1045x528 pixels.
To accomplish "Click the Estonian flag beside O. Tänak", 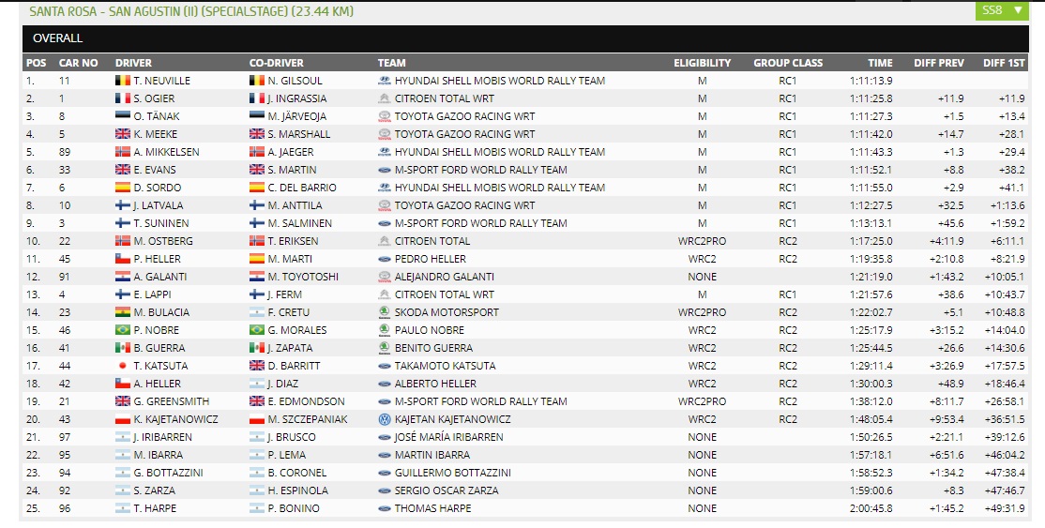I will (x=123, y=116).
